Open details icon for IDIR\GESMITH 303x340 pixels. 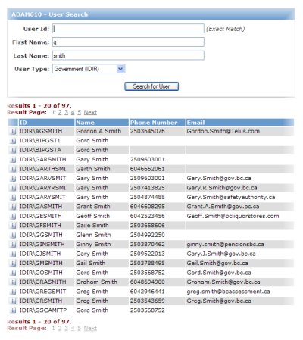click(x=13, y=216)
